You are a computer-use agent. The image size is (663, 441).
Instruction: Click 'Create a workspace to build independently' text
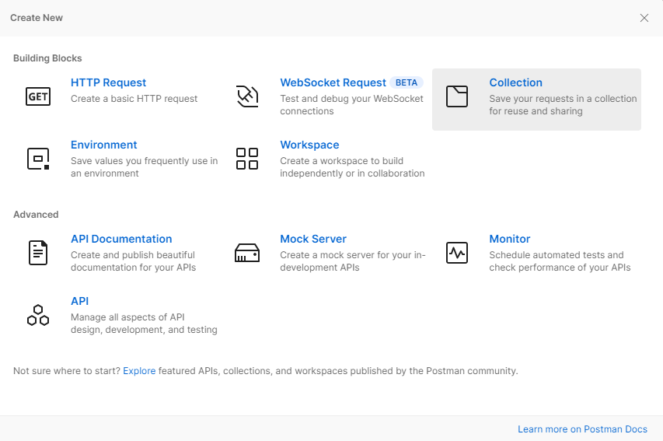352,167
